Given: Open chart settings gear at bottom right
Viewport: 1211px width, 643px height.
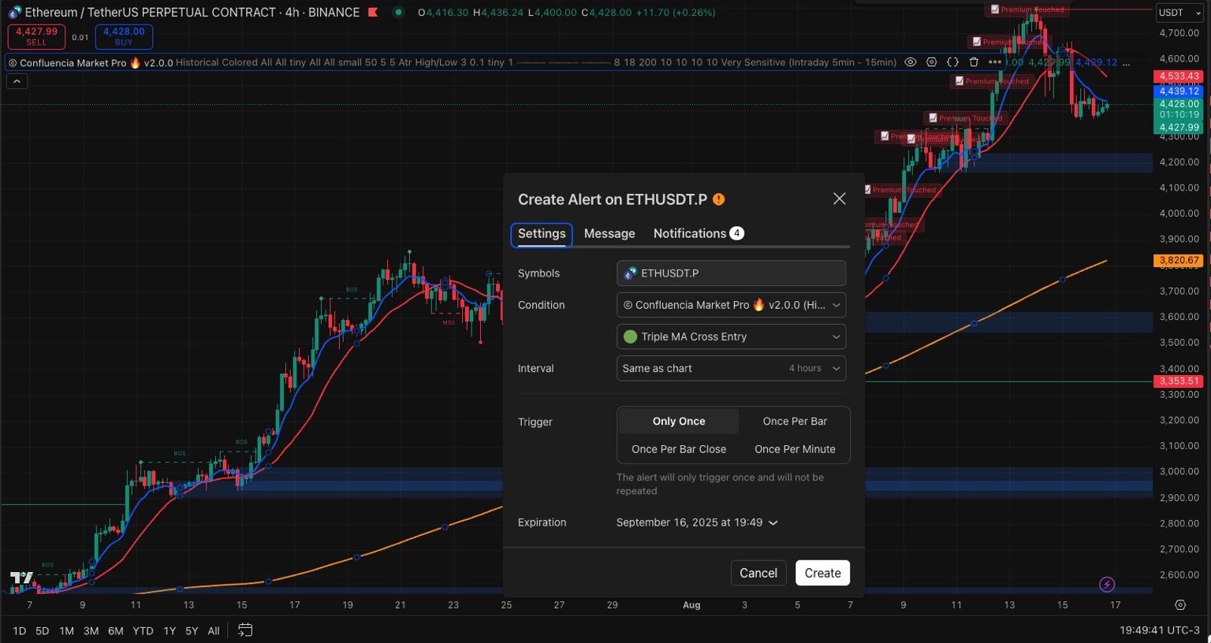Looking at the screenshot, I should point(1180,605).
